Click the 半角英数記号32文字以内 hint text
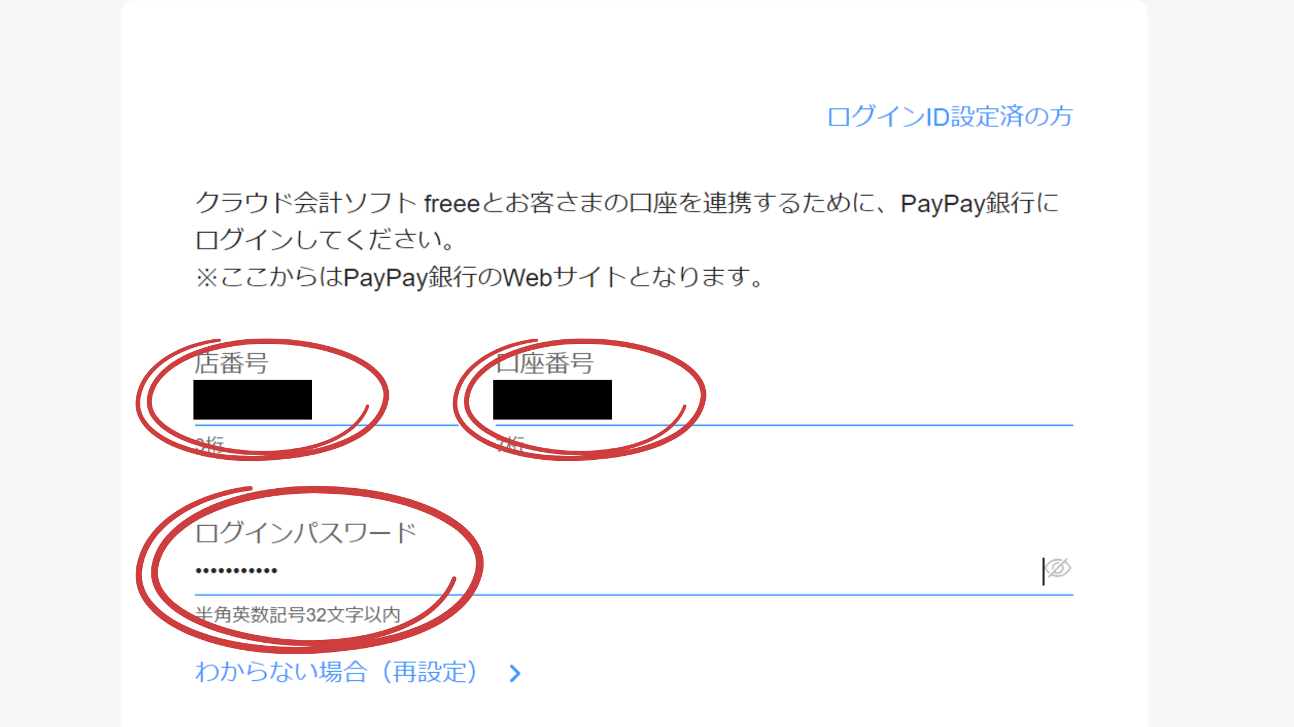The image size is (1294, 727). (298, 614)
